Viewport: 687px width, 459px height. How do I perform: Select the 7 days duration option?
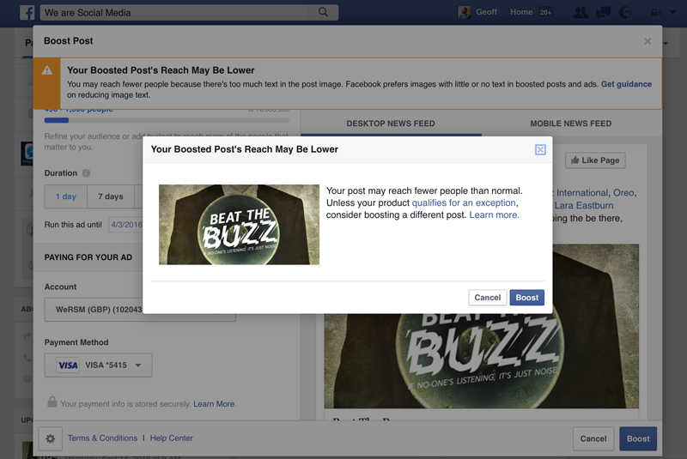tap(110, 196)
